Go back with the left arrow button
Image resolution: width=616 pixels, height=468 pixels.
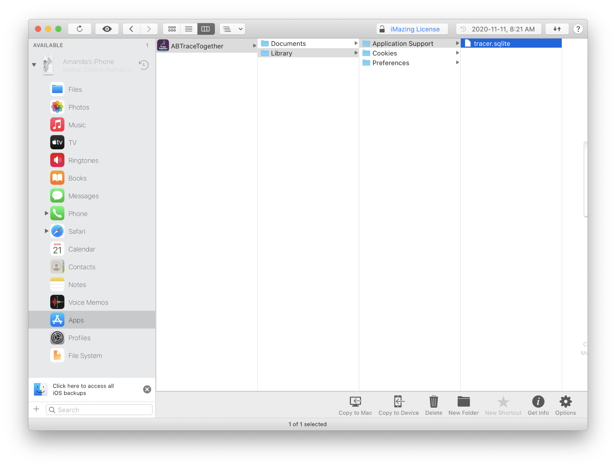pyautogui.click(x=131, y=29)
